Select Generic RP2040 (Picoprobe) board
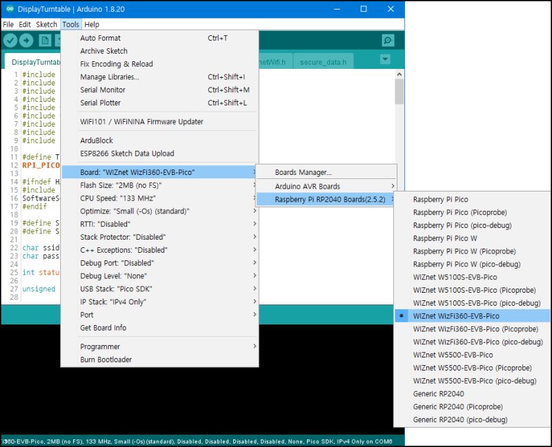 click(x=472, y=407)
